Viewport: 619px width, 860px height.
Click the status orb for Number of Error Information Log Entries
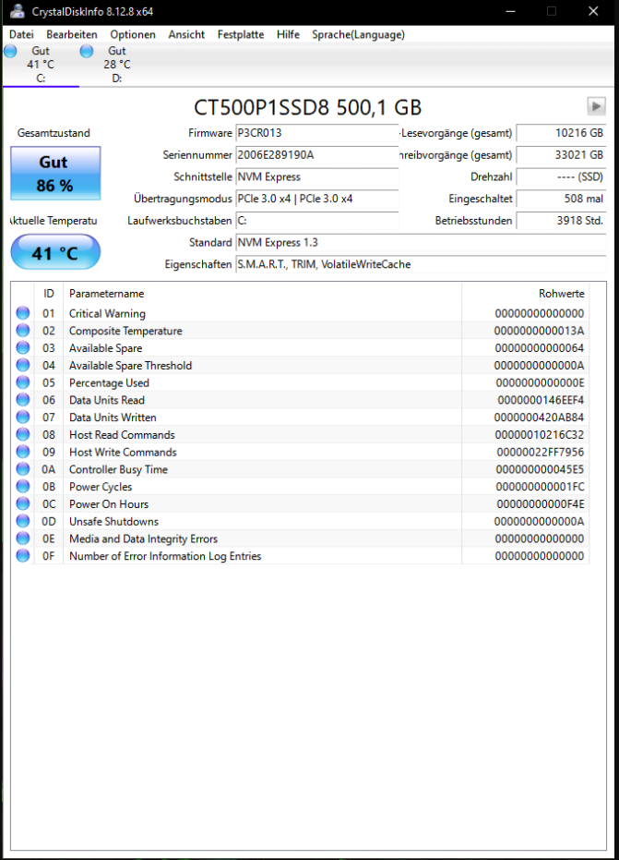[23, 555]
